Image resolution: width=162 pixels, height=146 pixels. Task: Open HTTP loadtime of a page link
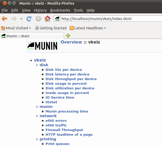69,134
